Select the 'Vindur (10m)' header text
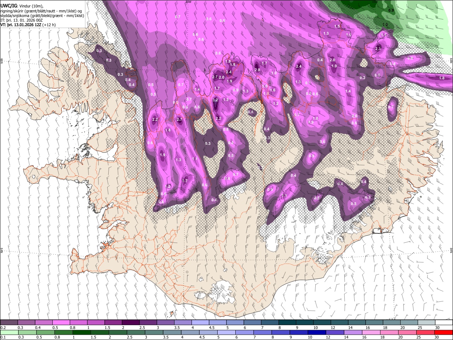Image resolution: width=453 pixels, height=340 pixels. pos(30,6)
